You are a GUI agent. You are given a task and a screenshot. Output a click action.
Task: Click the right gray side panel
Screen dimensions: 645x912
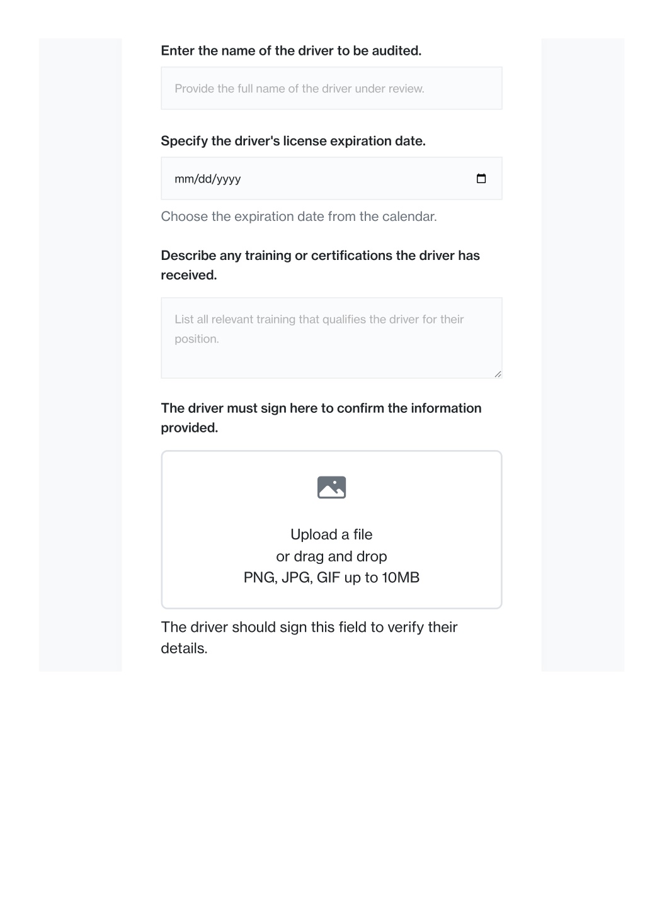click(x=583, y=355)
